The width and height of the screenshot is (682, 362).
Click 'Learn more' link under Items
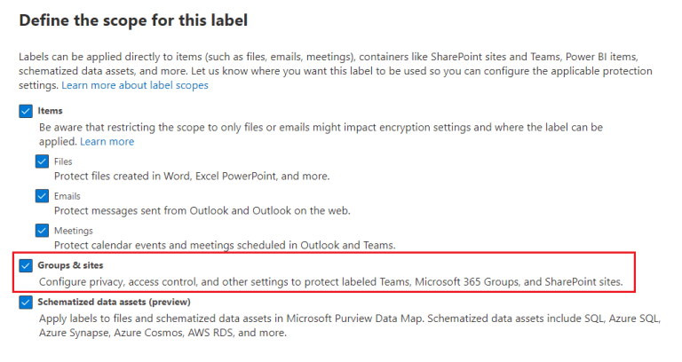click(x=107, y=141)
